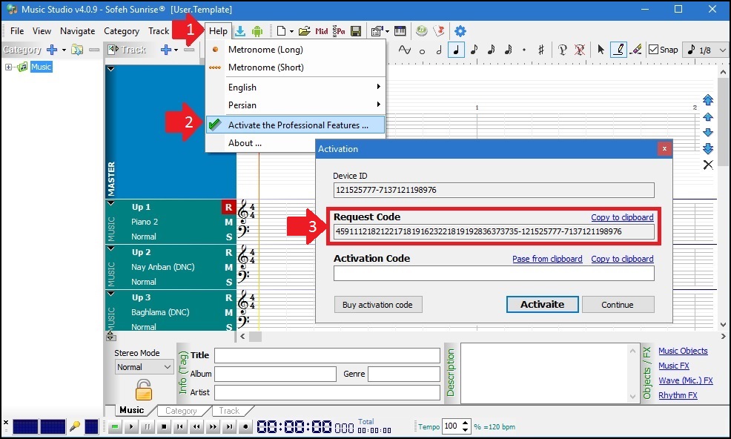Toggle the sharp accidental symbol

point(540,50)
